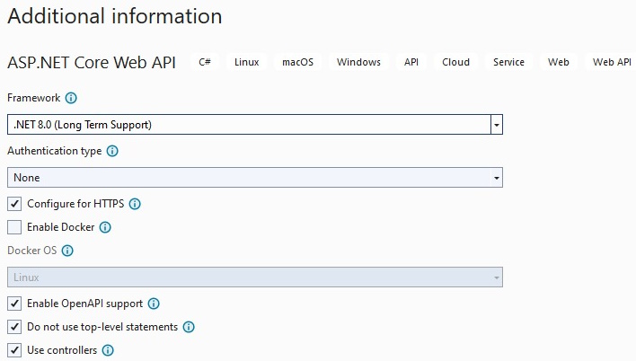Click the Cloud tag
The image size is (636, 361).
tap(456, 62)
